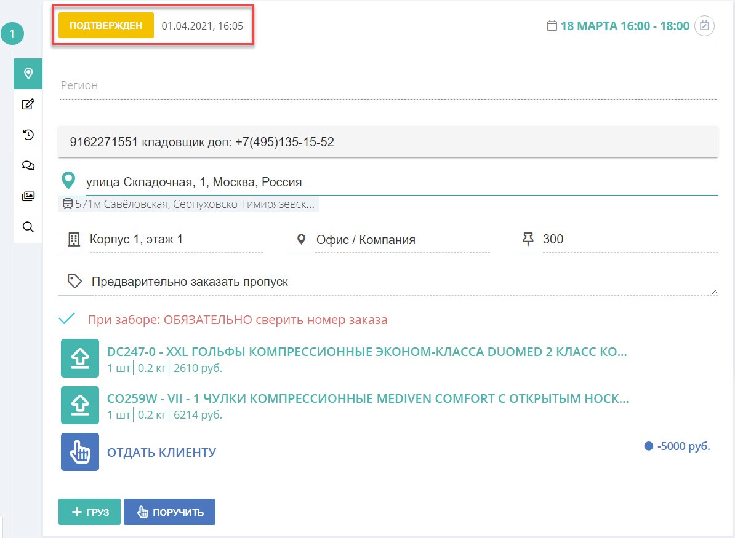Show the history clock sidebar icon
The image size is (735, 538).
coord(28,135)
